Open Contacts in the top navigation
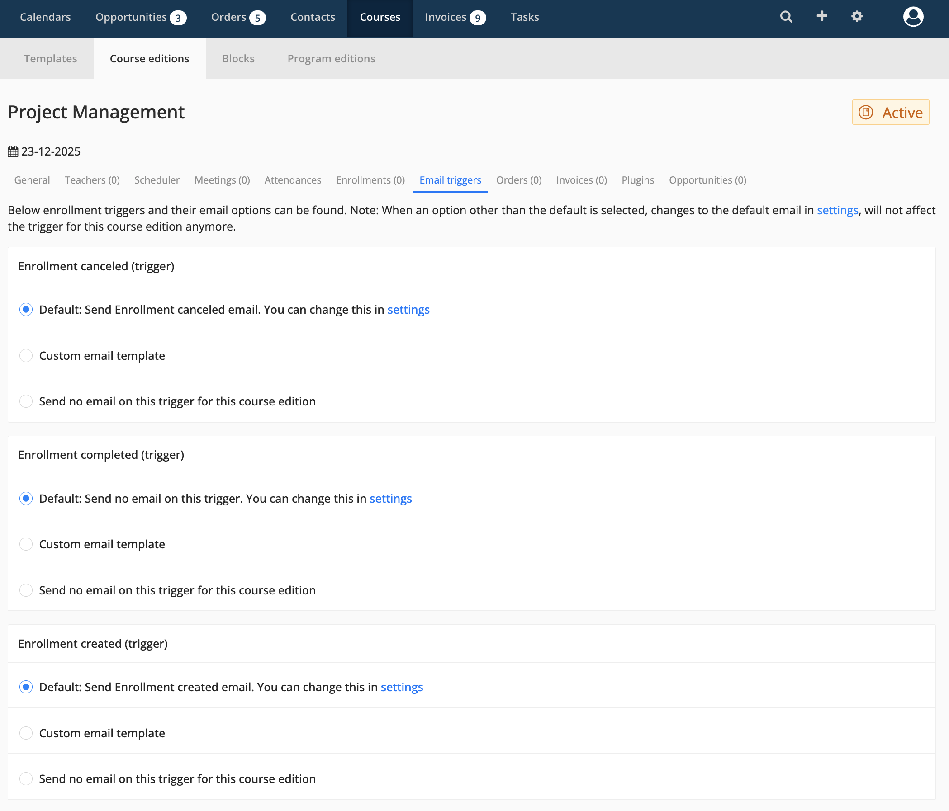The image size is (949, 811). click(313, 17)
